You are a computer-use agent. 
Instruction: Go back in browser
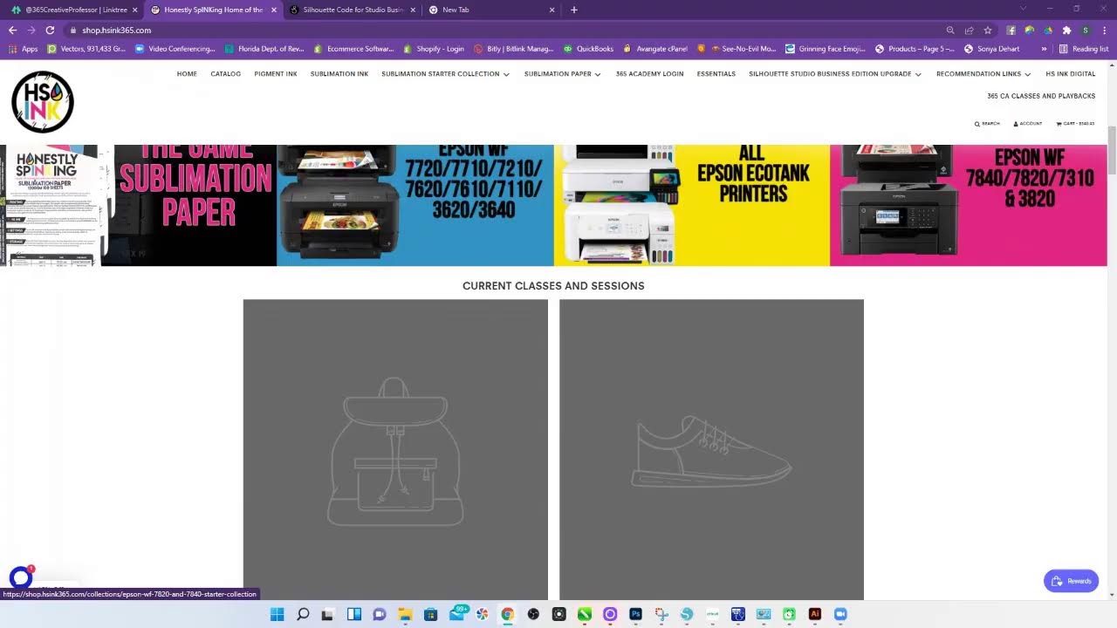coord(12,30)
